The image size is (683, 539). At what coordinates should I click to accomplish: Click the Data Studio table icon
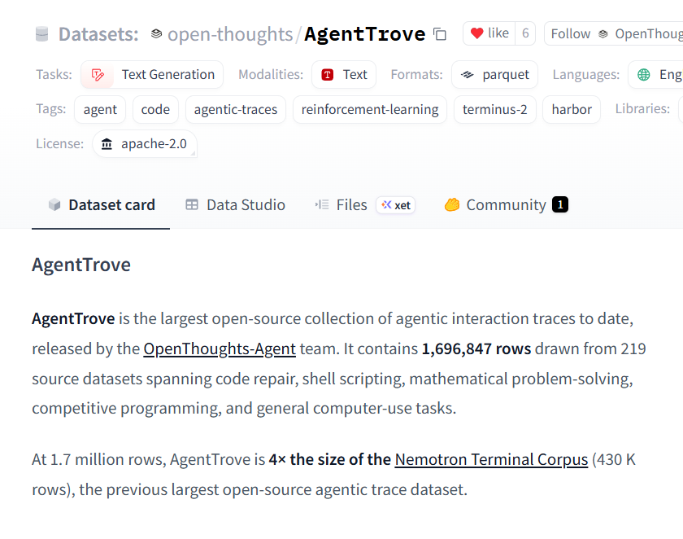tap(192, 204)
